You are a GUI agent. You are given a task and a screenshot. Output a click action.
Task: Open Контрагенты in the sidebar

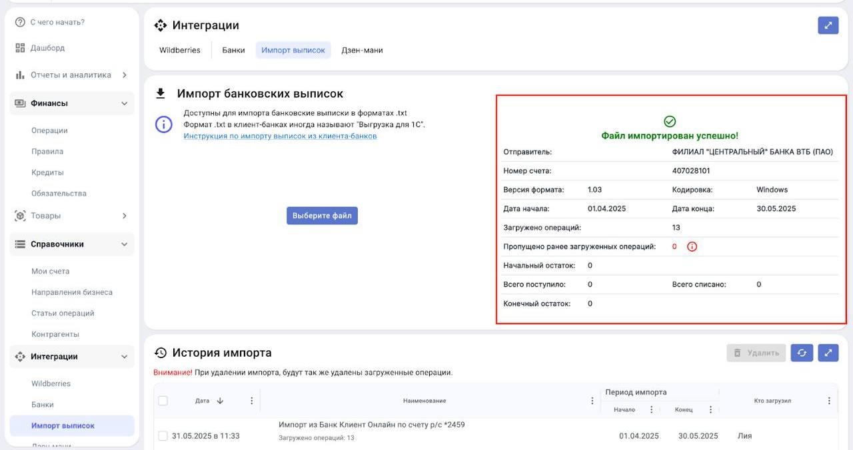point(55,334)
